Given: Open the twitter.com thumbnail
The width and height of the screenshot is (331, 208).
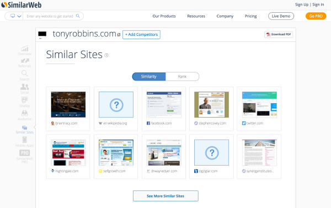Looking at the screenshot, I should (259, 104).
